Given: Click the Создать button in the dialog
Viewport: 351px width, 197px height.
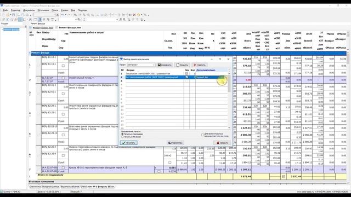Looking at the screenshot, I should (x=182, y=65).
